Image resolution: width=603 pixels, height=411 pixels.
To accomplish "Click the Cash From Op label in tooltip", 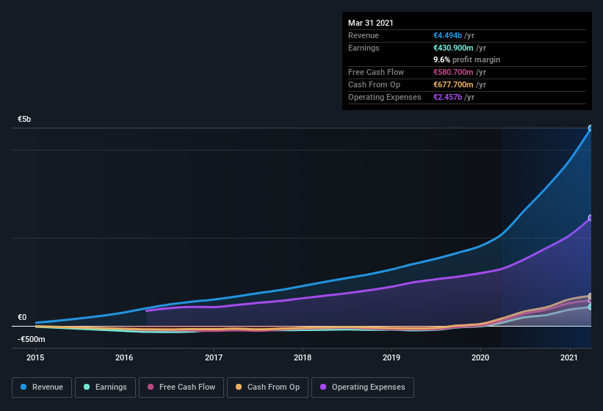I will (x=374, y=84).
